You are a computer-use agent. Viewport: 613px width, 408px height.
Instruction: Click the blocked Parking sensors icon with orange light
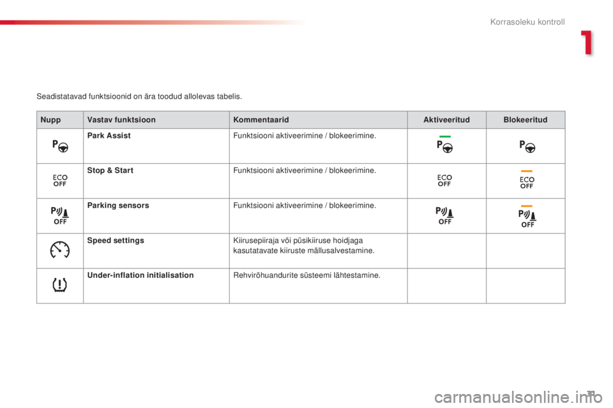(526, 215)
